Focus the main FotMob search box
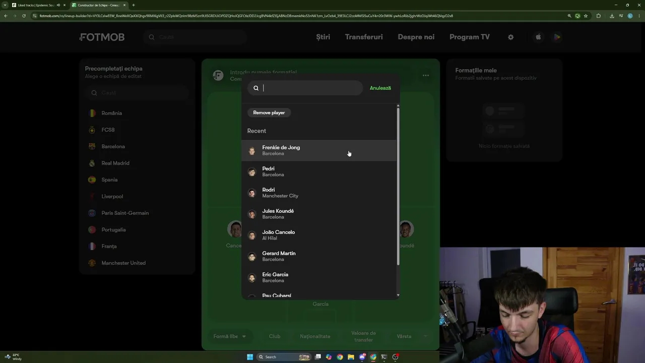Image resolution: width=645 pixels, height=363 pixels. [196, 37]
